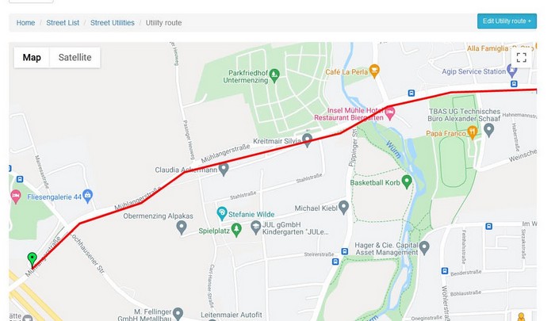Open Parkfriedhof Untermenzing park pin
The width and height of the screenshot is (555, 321).
274,76
